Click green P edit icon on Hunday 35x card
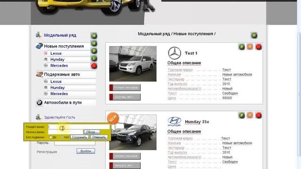Screen dimensions: 301x169 point(241,115)
